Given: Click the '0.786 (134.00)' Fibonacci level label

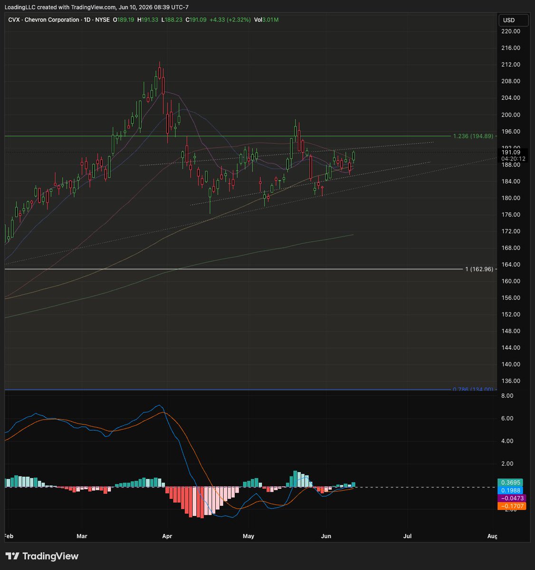Looking at the screenshot, I should [x=473, y=389].
